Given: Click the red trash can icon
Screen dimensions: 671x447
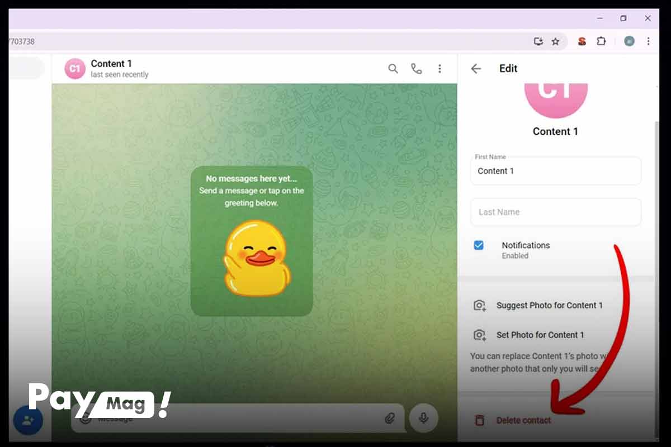Looking at the screenshot, I should (479, 420).
